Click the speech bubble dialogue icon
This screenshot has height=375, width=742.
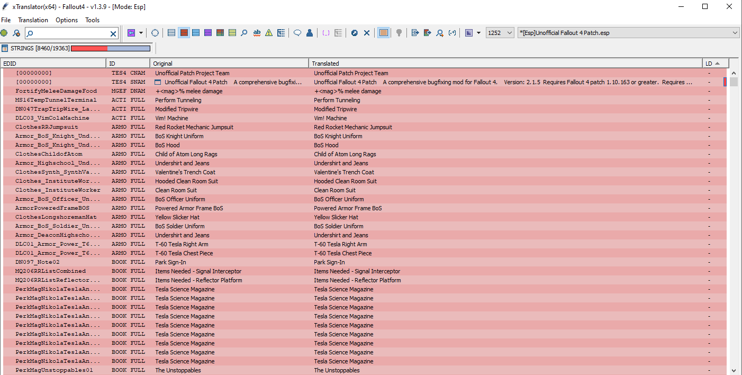pyautogui.click(x=297, y=33)
